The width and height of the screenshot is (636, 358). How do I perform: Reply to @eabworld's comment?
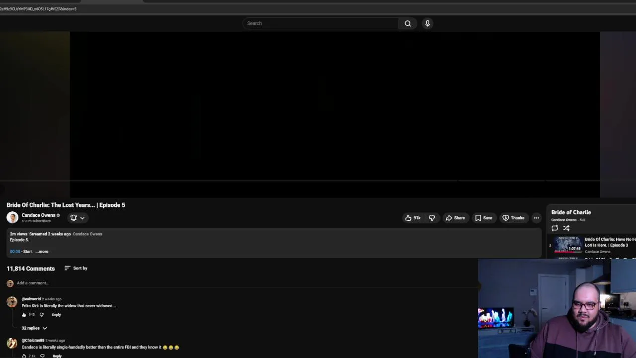click(56, 315)
